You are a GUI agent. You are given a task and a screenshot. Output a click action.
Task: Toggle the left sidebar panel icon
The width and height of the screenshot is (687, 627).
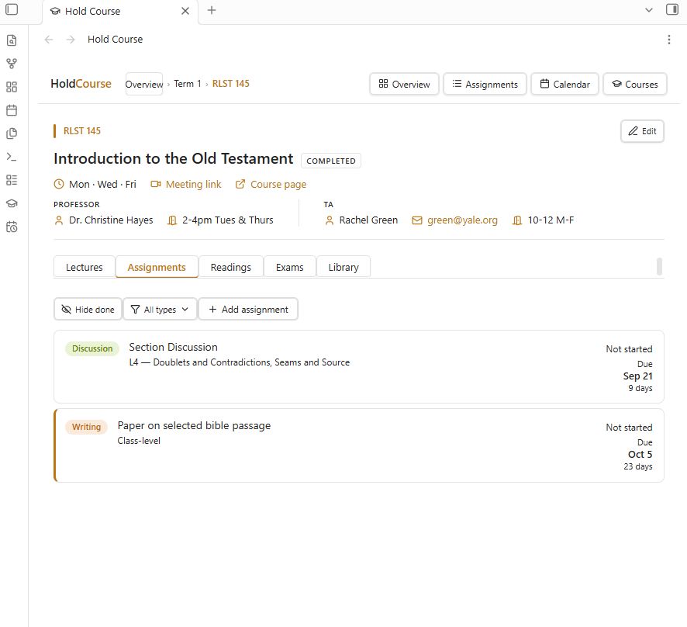click(x=12, y=9)
